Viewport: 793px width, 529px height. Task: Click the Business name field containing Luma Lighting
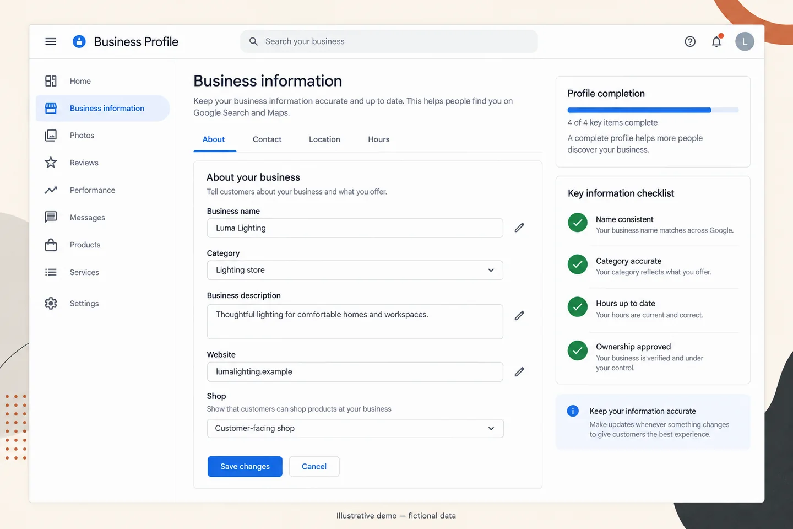click(x=355, y=228)
